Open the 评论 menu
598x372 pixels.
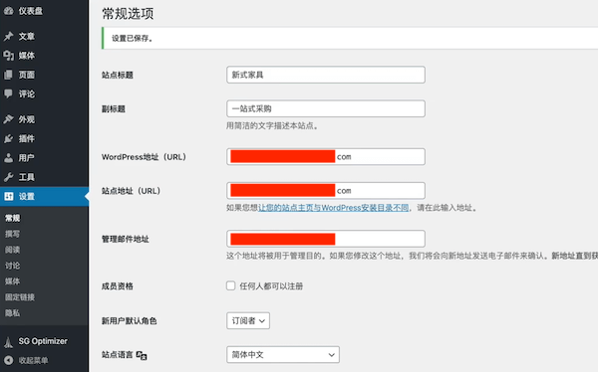click(44, 93)
